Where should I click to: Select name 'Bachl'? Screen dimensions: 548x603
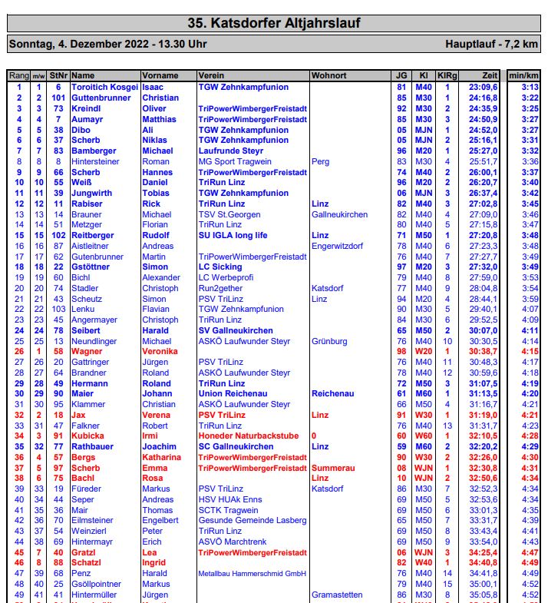pos(83,479)
